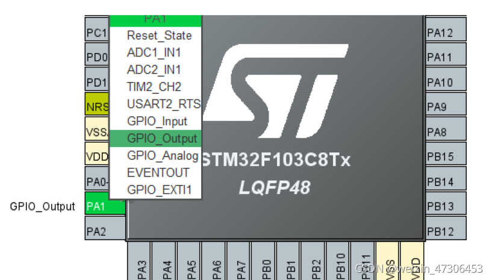The height and width of the screenshot is (280, 492).
Task: Set PA1 to GPIO_Output
Action: click(155, 138)
